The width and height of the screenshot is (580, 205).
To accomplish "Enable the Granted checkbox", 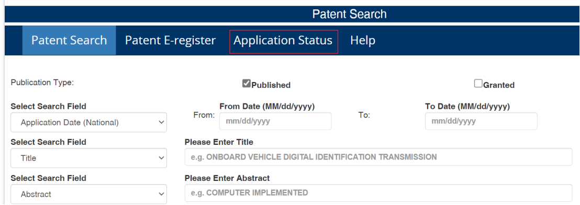I will (x=478, y=84).
